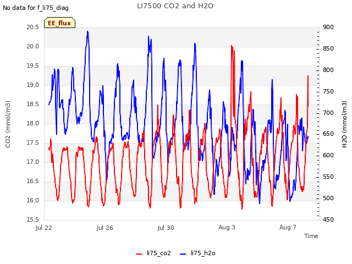Click the 20.0 CO2 axis value
Viewport: 352px width, 264px height.
click(33, 46)
